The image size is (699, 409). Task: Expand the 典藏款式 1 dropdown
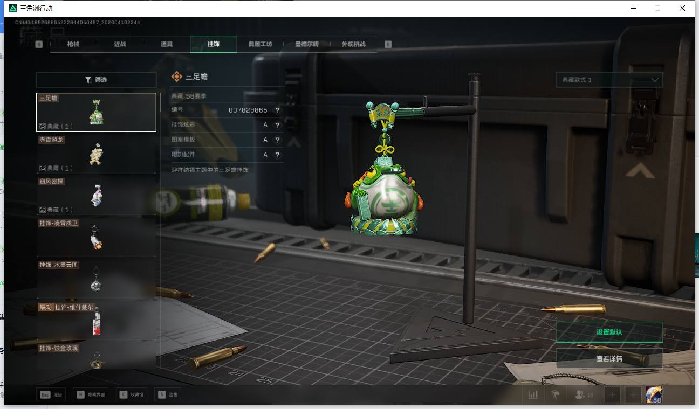[609, 80]
